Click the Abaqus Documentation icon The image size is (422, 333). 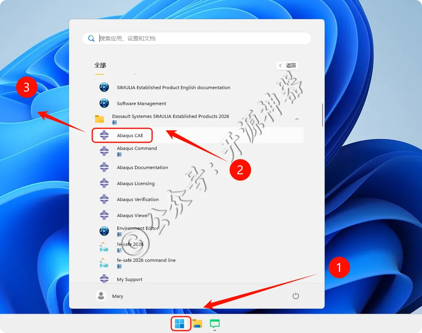pos(104,167)
